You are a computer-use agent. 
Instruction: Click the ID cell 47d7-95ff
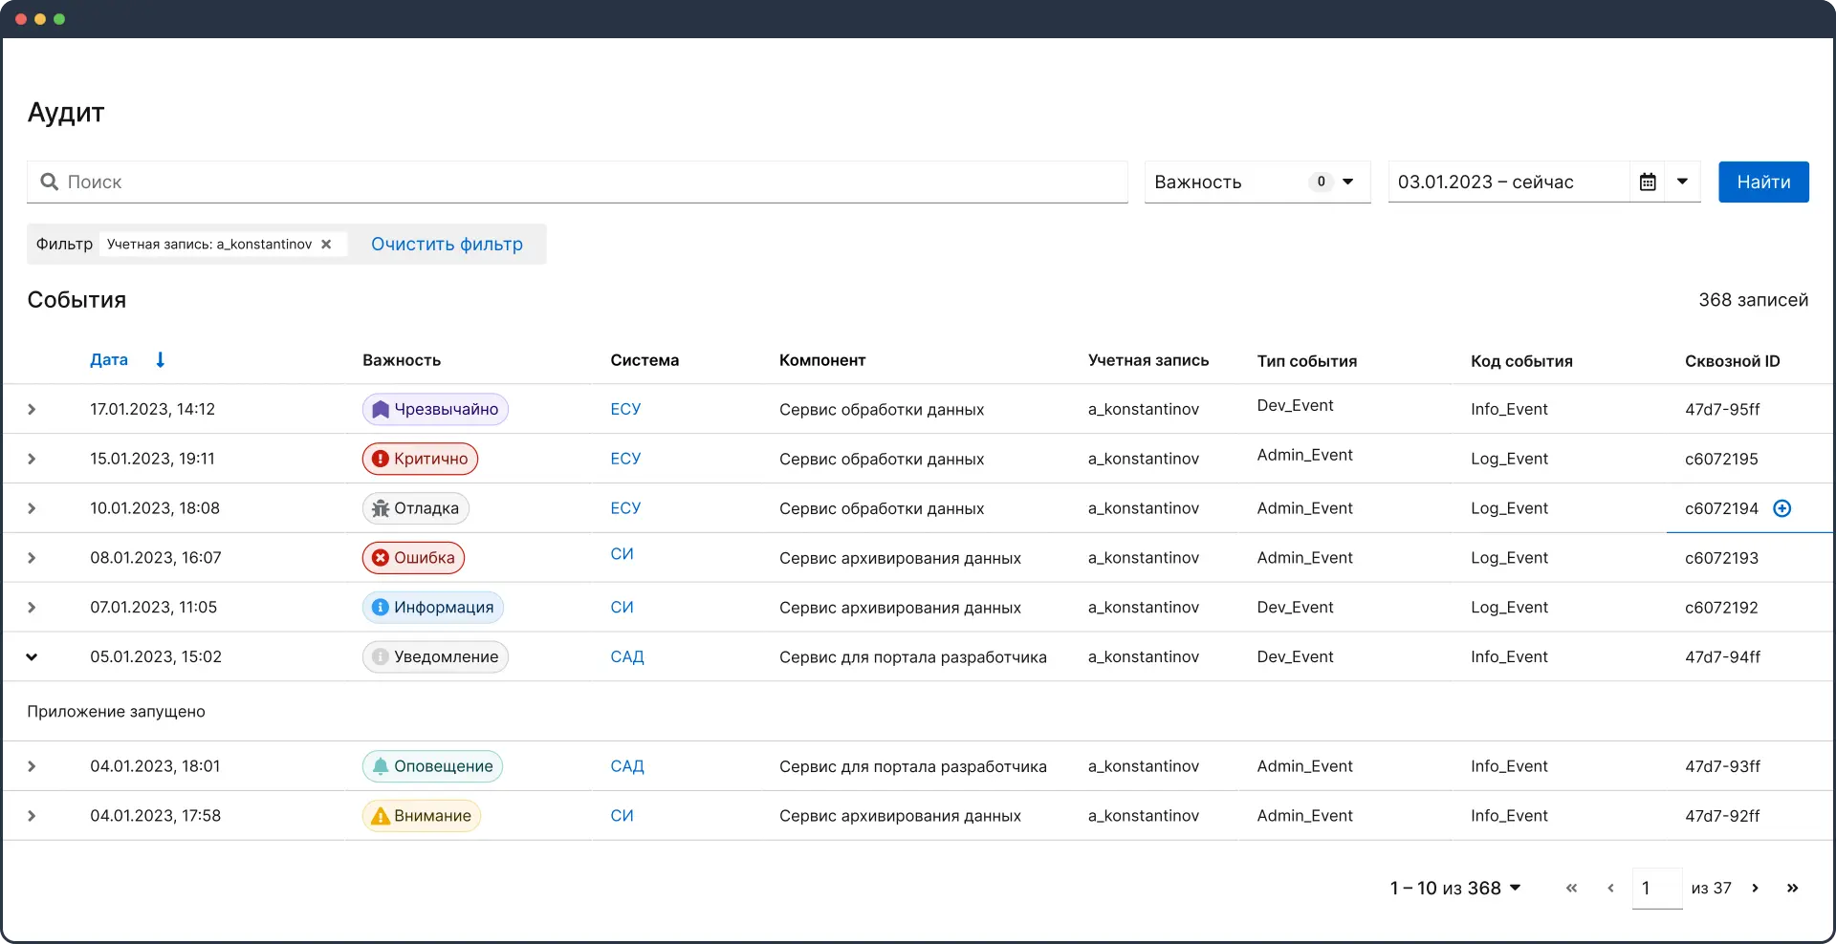(1722, 409)
